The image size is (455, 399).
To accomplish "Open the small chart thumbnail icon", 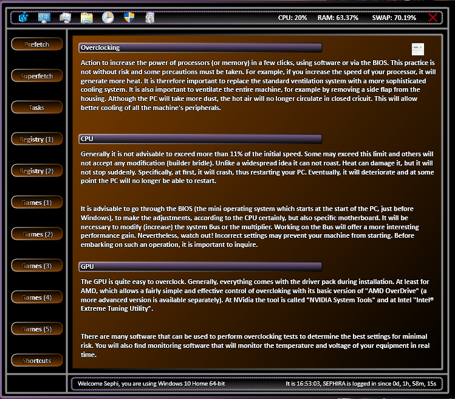I will (x=418, y=49).
